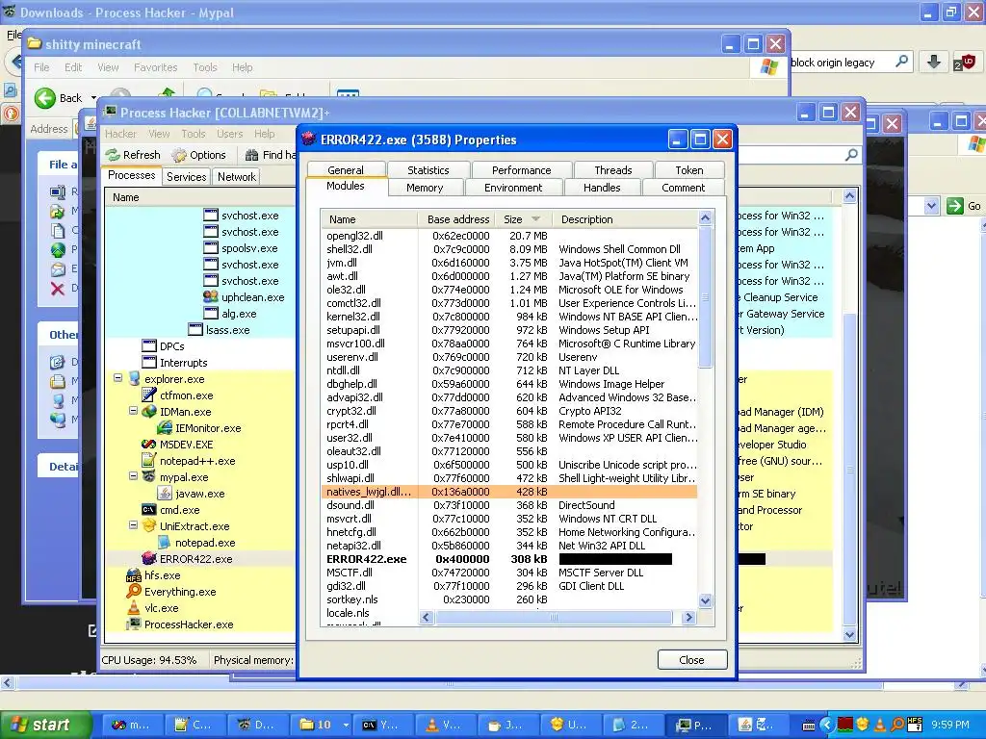Sort modules by Base address column header
This screenshot has height=739, width=986.
pyautogui.click(x=456, y=219)
